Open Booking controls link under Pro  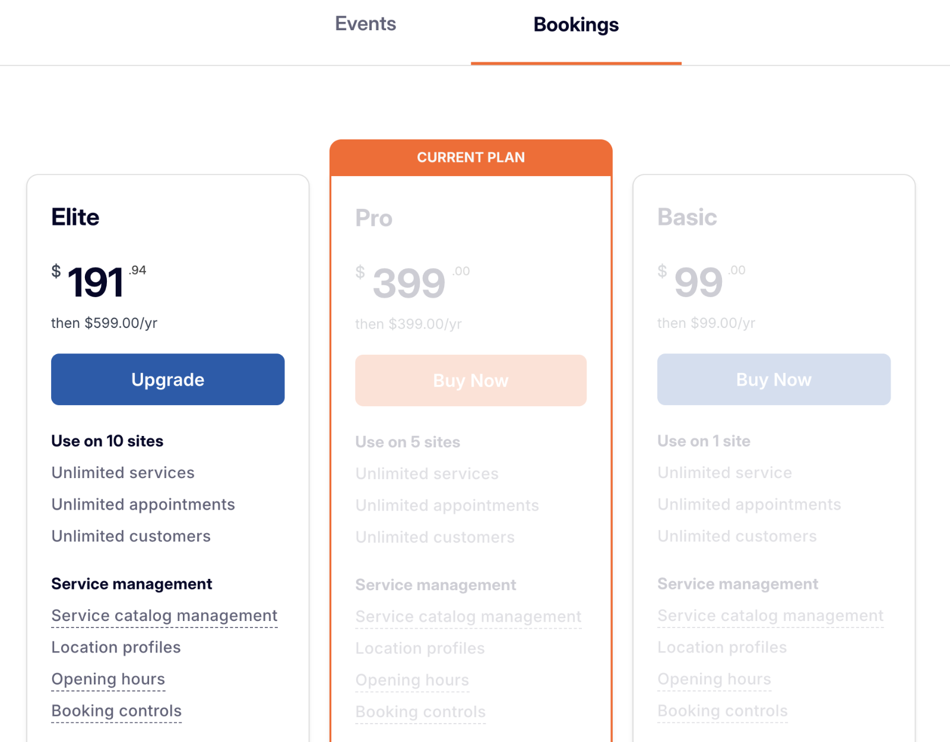click(420, 711)
